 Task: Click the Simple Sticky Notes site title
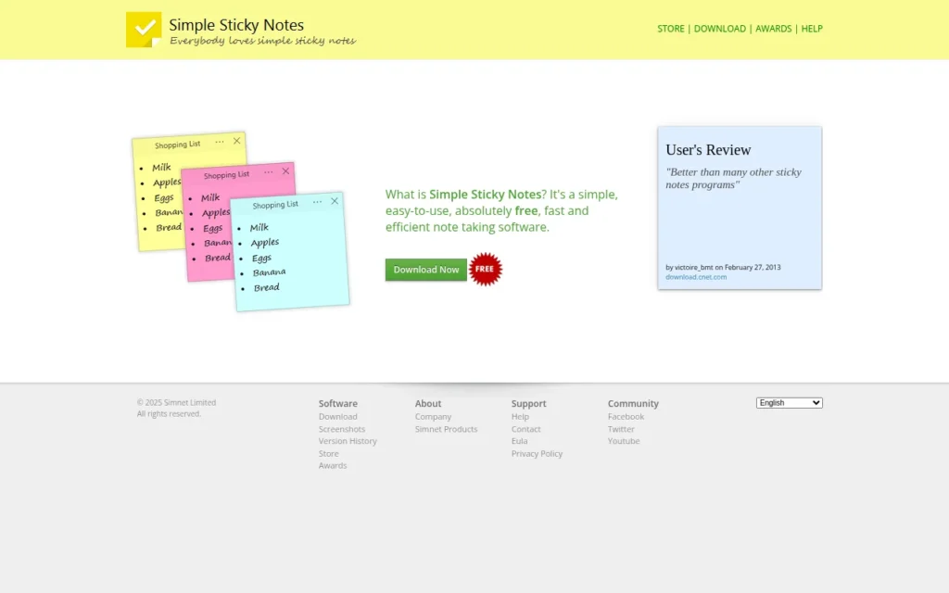pyautogui.click(x=236, y=25)
